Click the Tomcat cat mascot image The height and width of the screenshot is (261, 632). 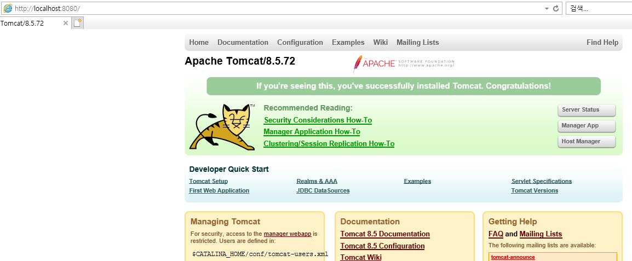(222, 127)
